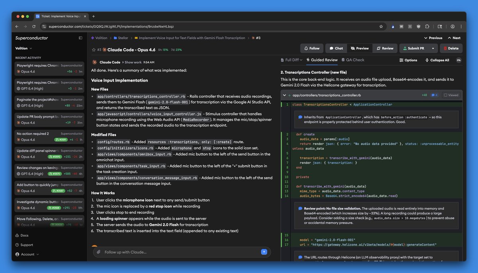Send the follow-up with blue arrow button
Screen dimensions: 478x273
264,252
